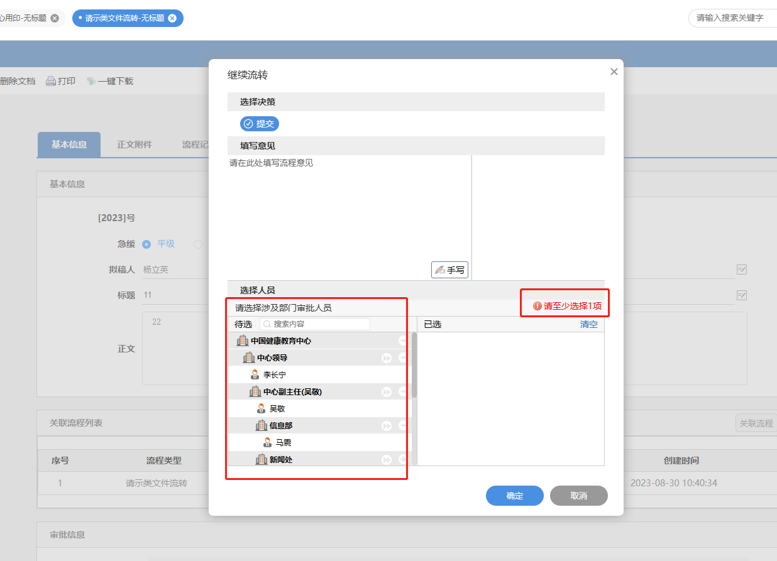
Task: Click the building icon beside 信息部
Action: (x=262, y=425)
